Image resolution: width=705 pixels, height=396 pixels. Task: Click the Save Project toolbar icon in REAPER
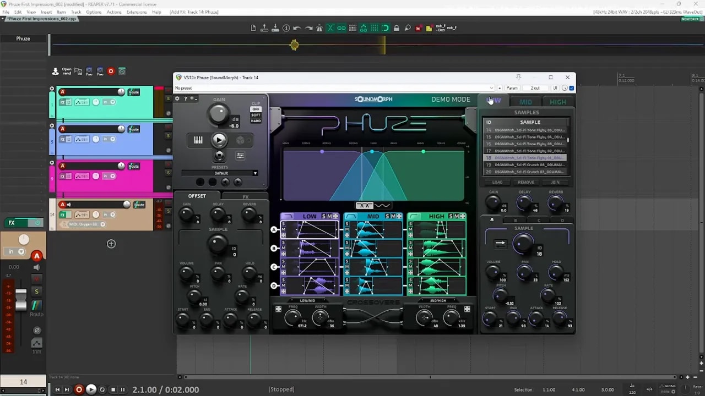pyautogui.click(x=275, y=28)
